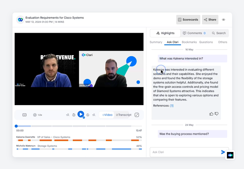Click the Webex meeting logo icon
This screenshot has width=244, height=169.
click(x=20, y=20)
